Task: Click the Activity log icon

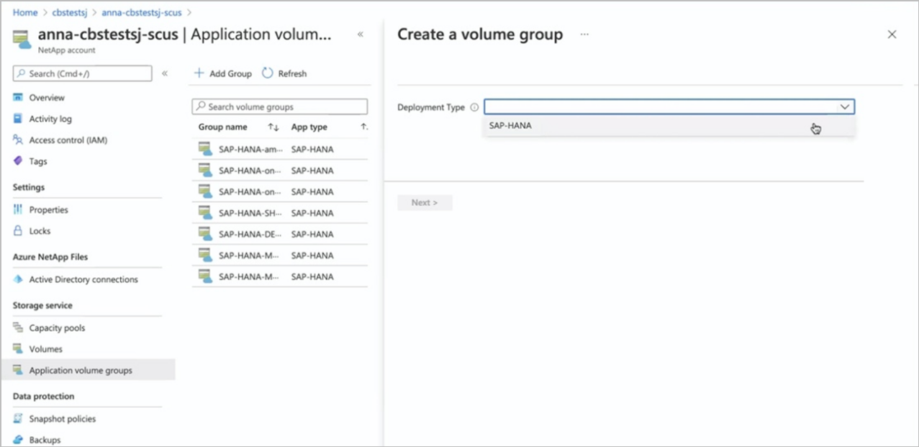Action: click(18, 119)
